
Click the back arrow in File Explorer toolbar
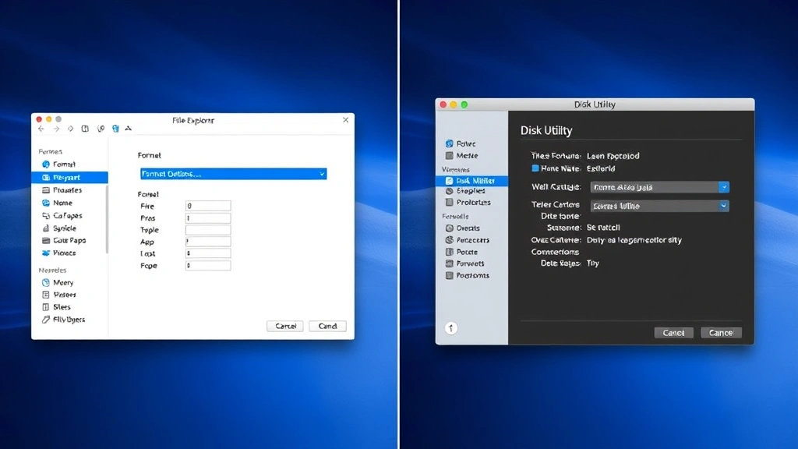41,129
